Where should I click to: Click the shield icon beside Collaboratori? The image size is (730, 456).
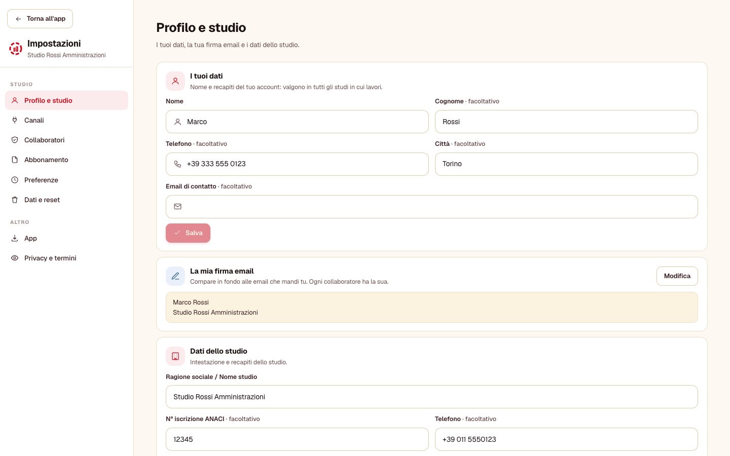(15, 140)
